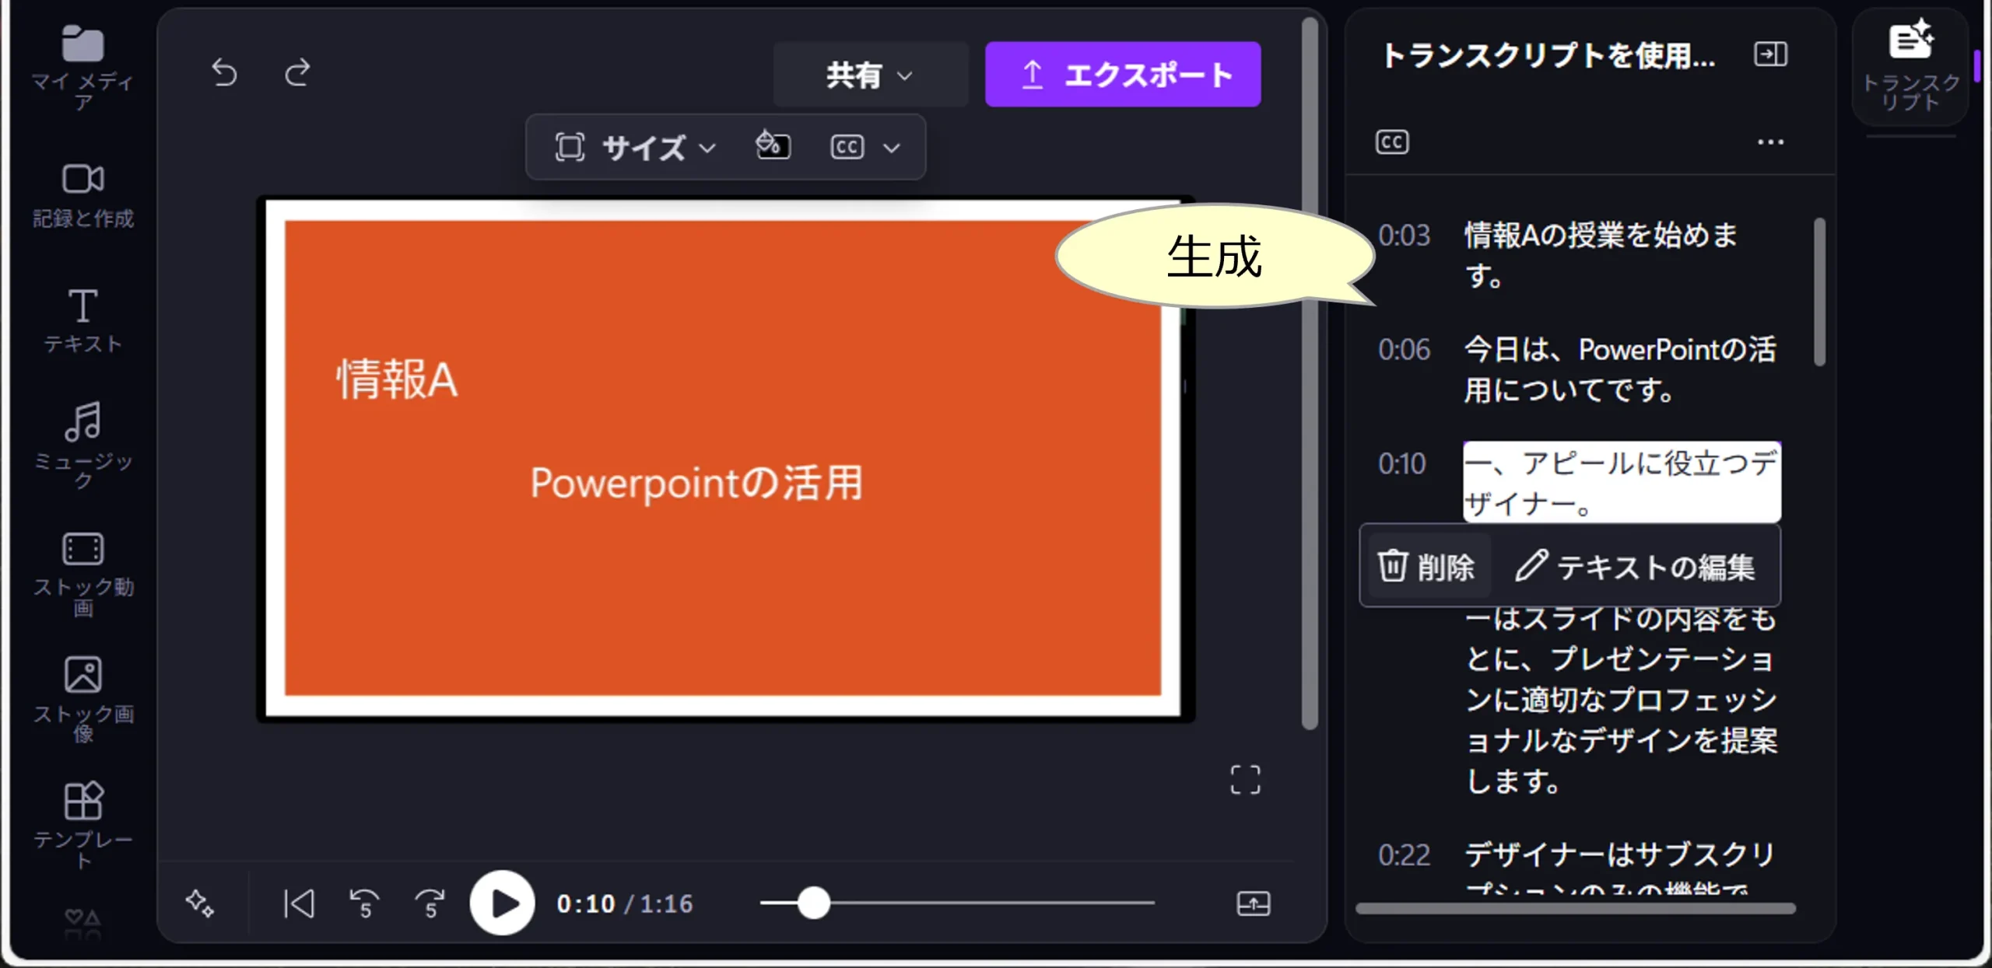Open Stock Video (ストック動画) panel
The width and height of the screenshot is (1992, 968).
point(82,550)
